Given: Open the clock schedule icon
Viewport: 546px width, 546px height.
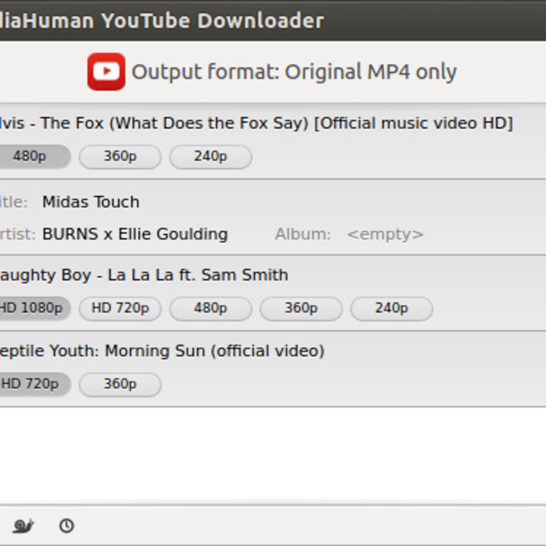Looking at the screenshot, I should pos(67,526).
